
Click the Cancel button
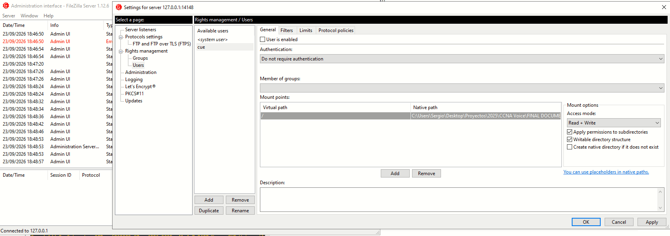[x=619, y=222]
